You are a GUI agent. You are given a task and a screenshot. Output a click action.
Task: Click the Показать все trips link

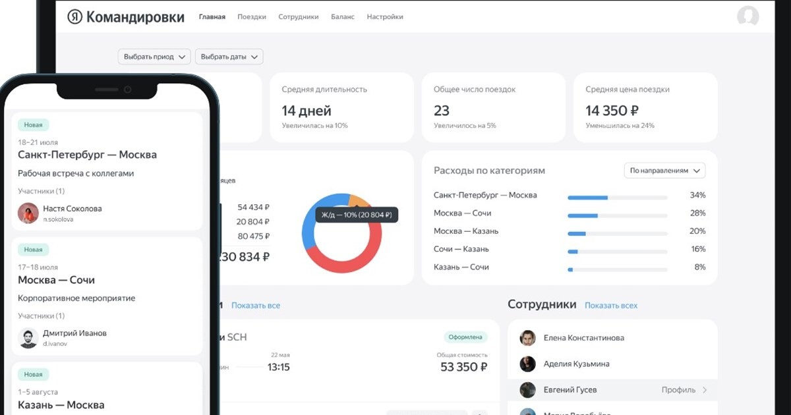[256, 306]
